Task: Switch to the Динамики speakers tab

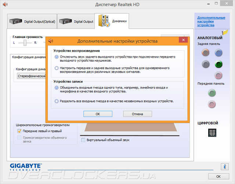Action: [x=112, y=21]
